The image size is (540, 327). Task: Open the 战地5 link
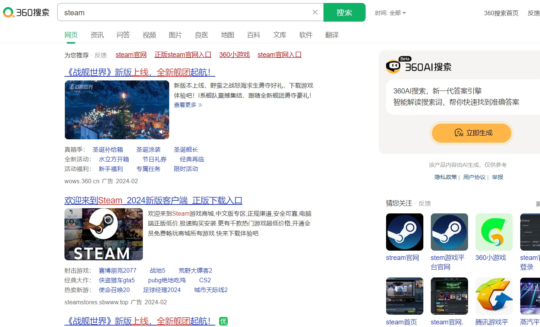click(x=157, y=270)
